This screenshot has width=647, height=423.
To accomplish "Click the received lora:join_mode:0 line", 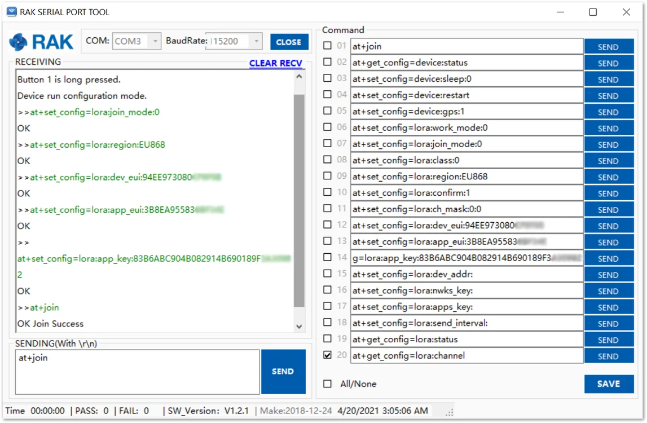I will point(89,112).
